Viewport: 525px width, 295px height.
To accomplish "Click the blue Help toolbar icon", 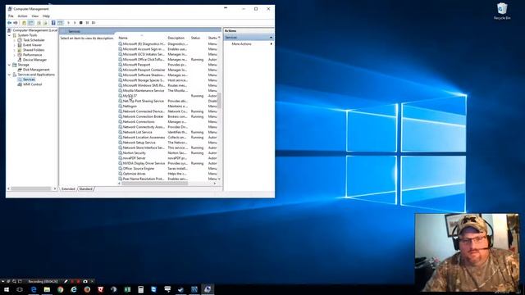I will [x=53, y=23].
